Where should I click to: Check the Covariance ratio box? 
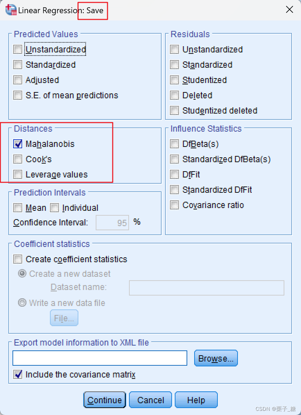pyautogui.click(x=174, y=205)
